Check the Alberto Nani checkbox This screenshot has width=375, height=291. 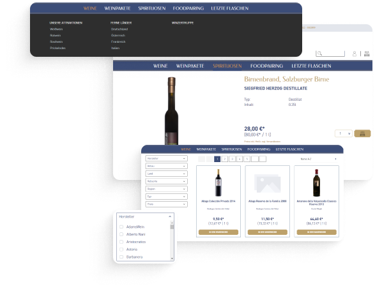[121, 234]
